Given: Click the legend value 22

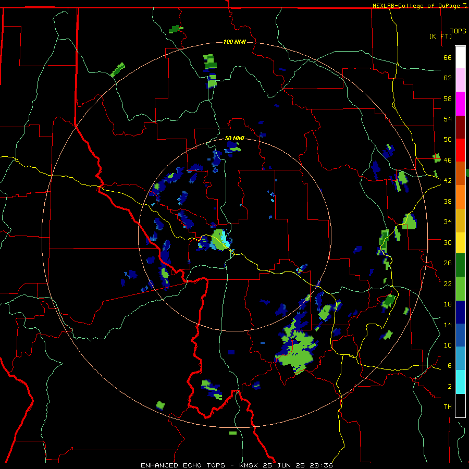Looking at the screenshot, I should [x=448, y=283].
